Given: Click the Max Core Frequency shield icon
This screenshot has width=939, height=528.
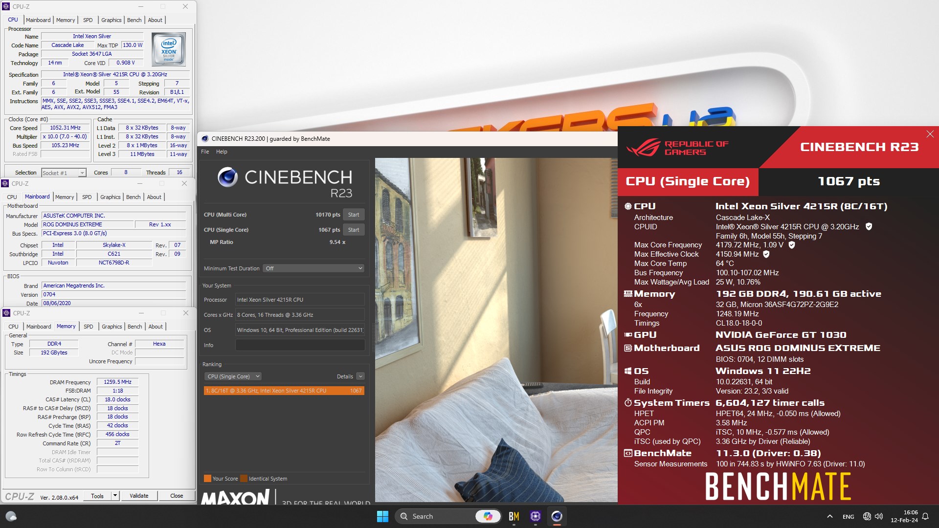Looking at the screenshot, I should 791,245.
